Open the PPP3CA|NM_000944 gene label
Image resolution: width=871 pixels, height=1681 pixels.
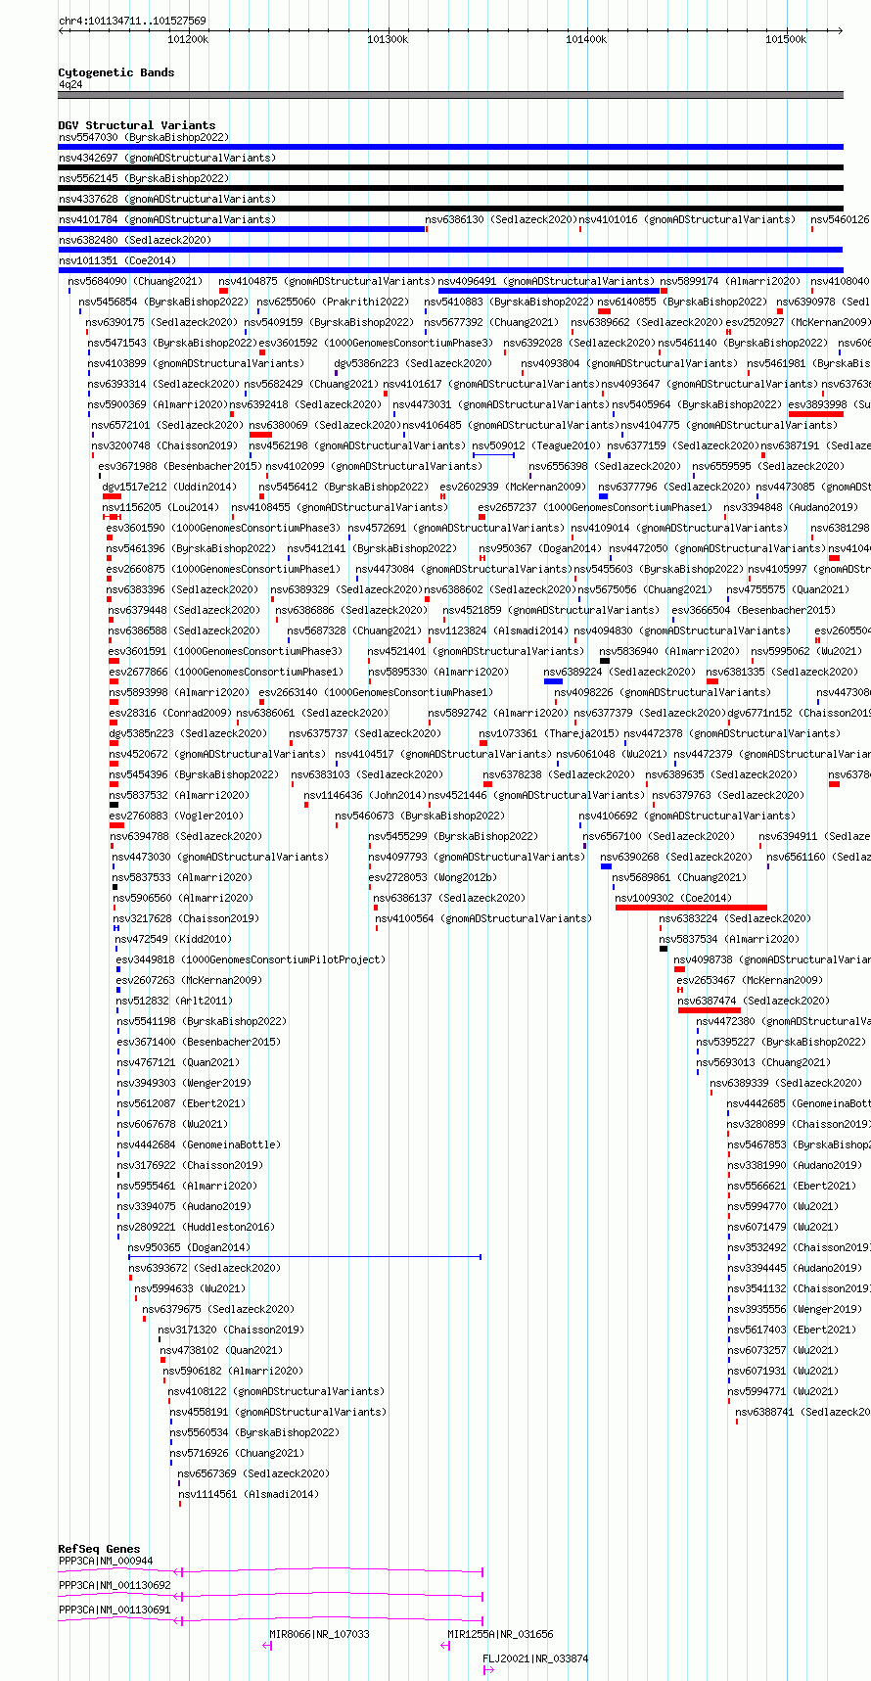pyautogui.click(x=106, y=1561)
